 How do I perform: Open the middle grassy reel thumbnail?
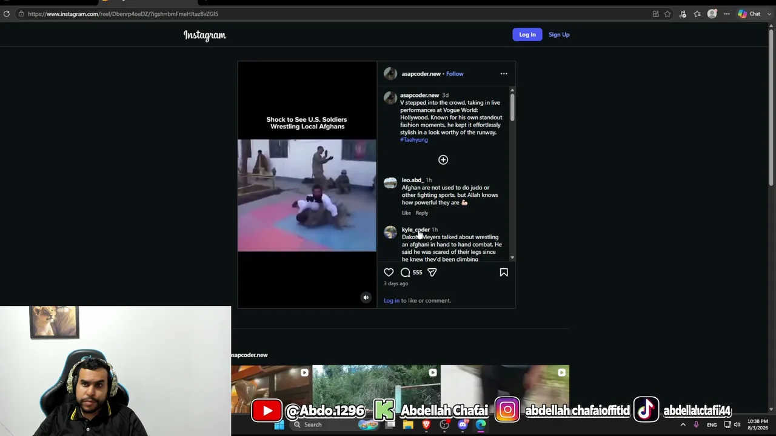tap(376, 388)
